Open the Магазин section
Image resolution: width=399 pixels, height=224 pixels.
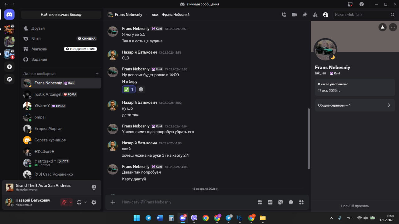point(61,49)
